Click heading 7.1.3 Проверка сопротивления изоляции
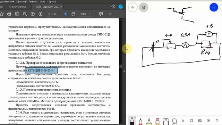 [43, 90]
